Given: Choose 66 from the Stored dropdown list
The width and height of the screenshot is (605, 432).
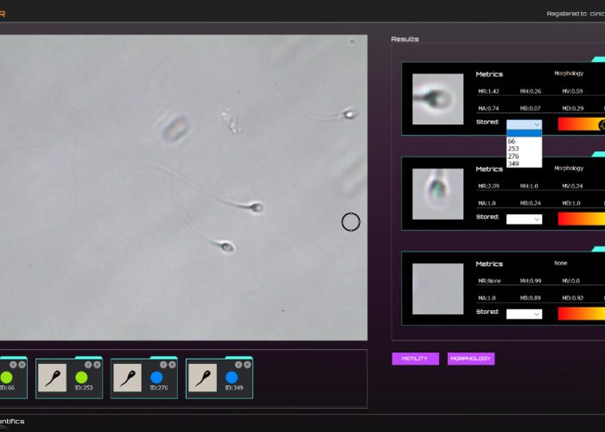Looking at the screenshot, I should click(524, 141).
